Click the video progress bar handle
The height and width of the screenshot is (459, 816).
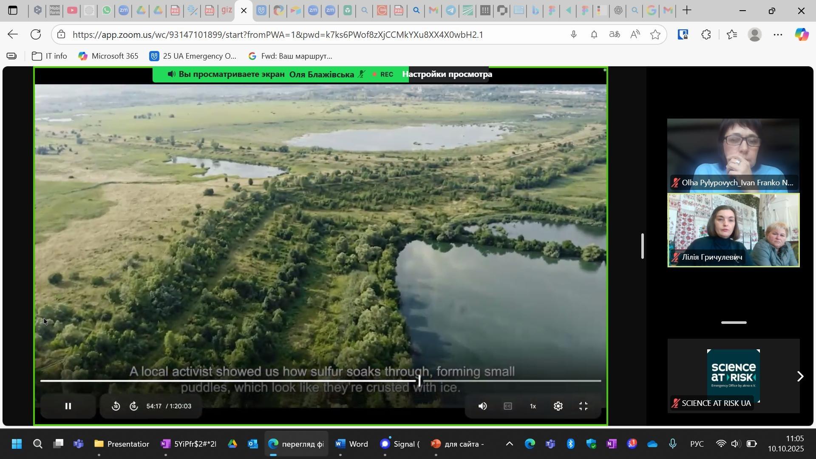tap(420, 381)
